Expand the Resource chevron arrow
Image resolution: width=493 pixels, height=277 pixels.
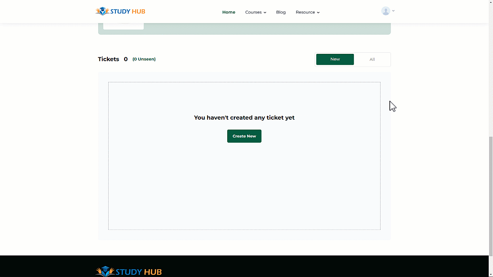tap(318, 13)
